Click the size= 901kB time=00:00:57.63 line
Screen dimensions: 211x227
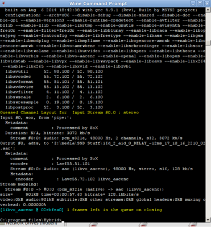tap(69, 194)
